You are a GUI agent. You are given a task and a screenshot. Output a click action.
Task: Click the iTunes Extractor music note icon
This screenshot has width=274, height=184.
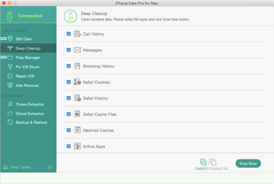click(x=10, y=104)
